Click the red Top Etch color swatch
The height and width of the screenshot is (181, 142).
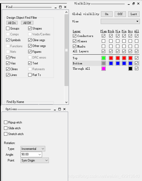tap(111, 58)
